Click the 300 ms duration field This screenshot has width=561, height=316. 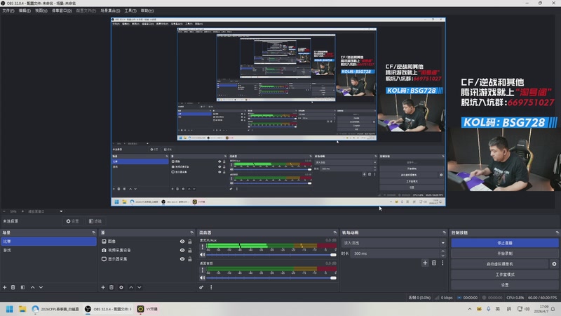[396, 254]
